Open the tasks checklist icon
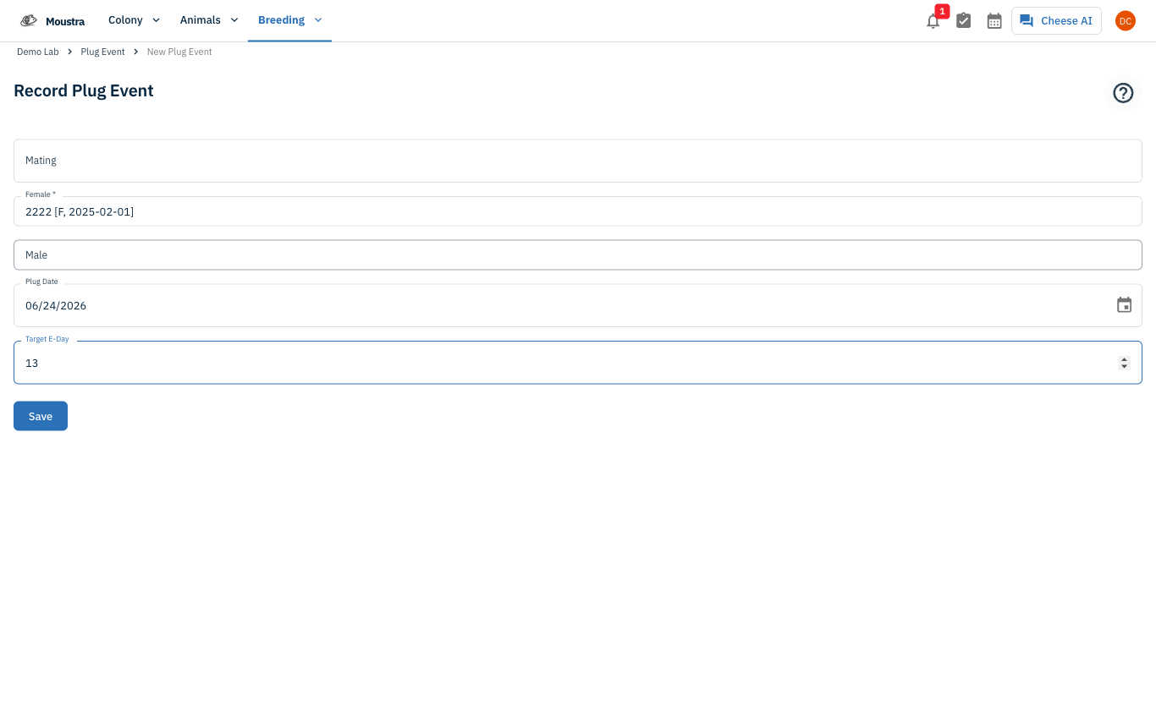The width and height of the screenshot is (1156, 722). point(964,20)
